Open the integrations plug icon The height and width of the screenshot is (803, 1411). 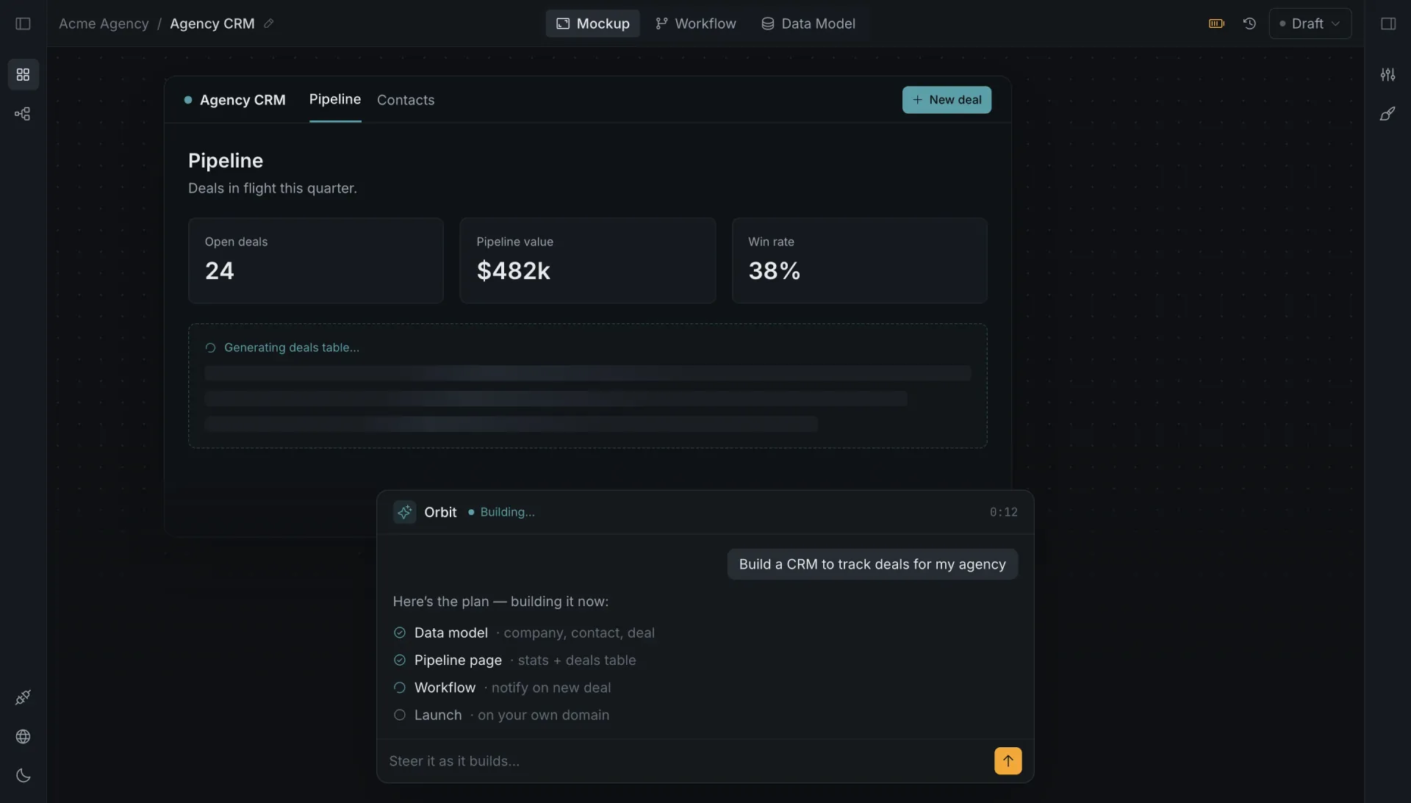(x=23, y=697)
